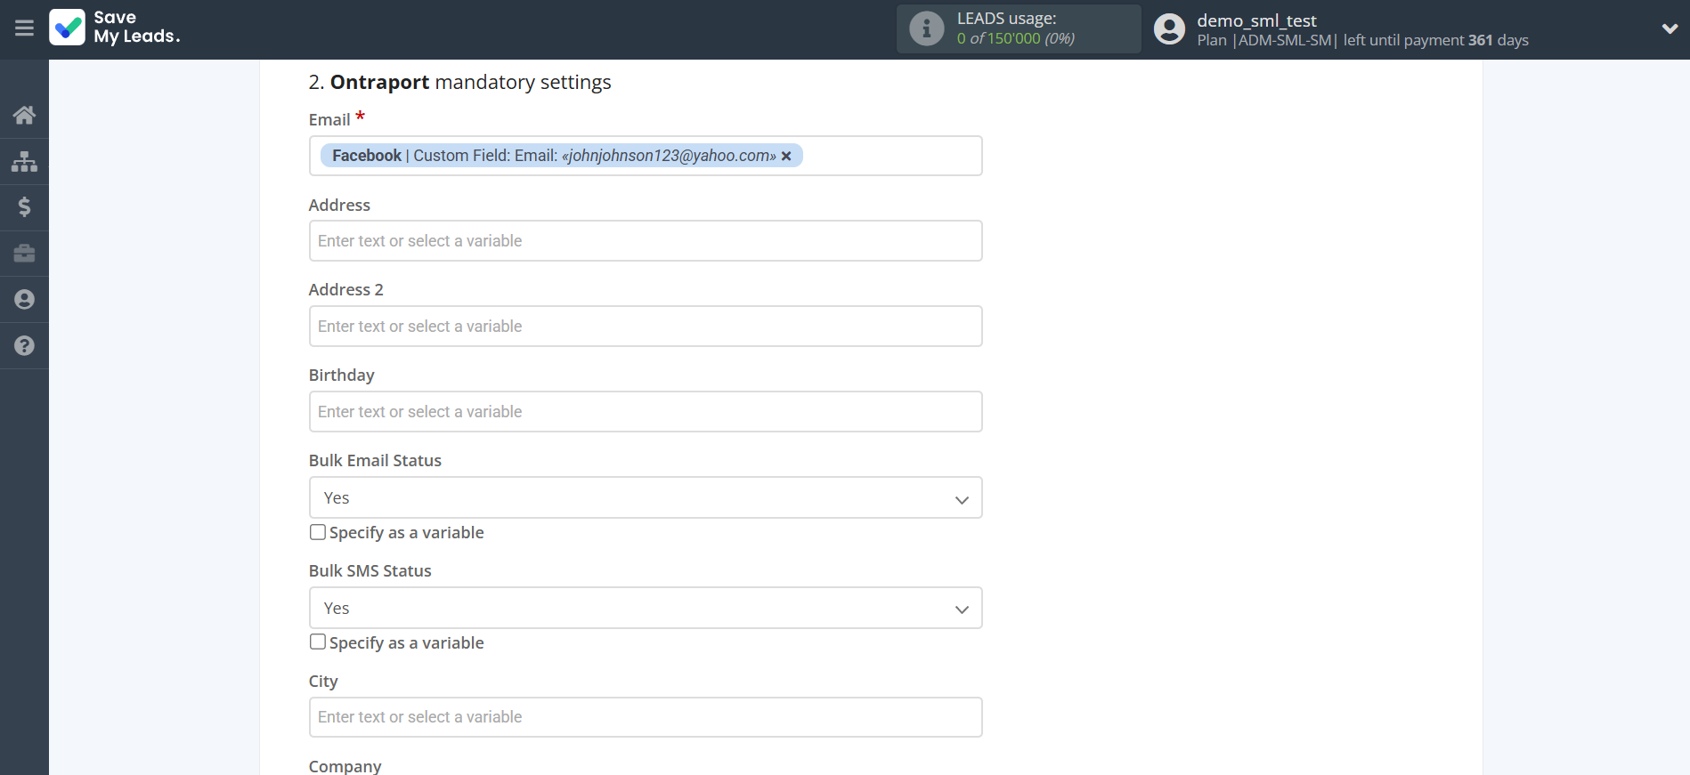Expand the account menu chevron
Screen dimensions: 1690x775
[x=1670, y=28]
